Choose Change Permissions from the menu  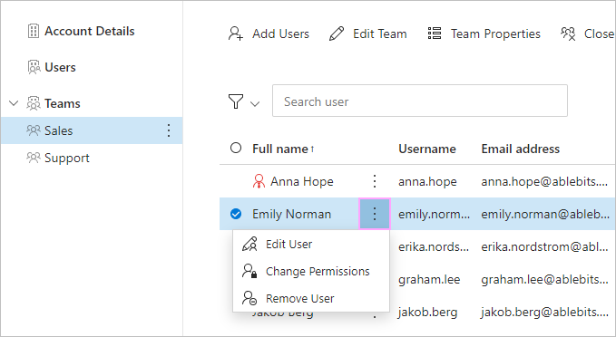pyautogui.click(x=311, y=271)
